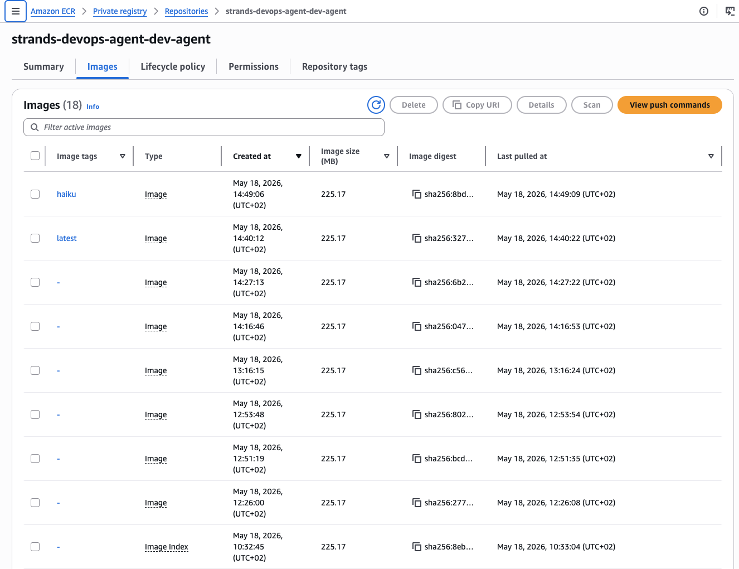
Task: Click 'May 18, 2026, 10:33:04 (UTC+02)' cell
Action: [556, 547]
